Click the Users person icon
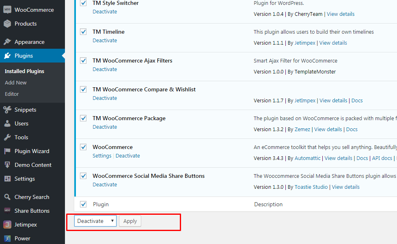The height and width of the screenshot is (244, 397). (x=7, y=123)
